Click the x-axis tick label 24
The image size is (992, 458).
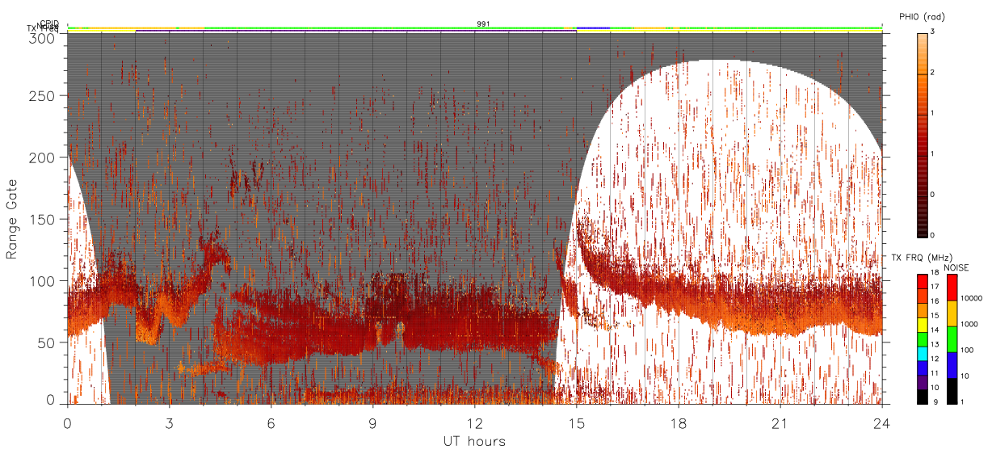881,423
